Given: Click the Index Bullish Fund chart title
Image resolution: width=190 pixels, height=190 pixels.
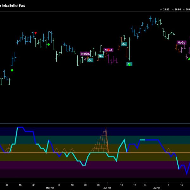Looking at the screenshot, I should [12, 6].
